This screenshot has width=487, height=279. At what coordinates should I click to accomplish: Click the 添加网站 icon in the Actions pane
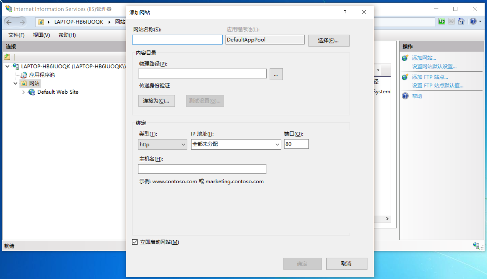pyautogui.click(x=405, y=58)
